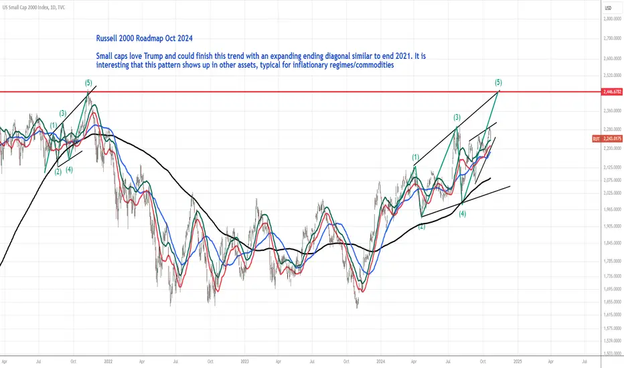Click the 1,695.0000 price axis label
The image size is (624, 368).
[612, 289]
